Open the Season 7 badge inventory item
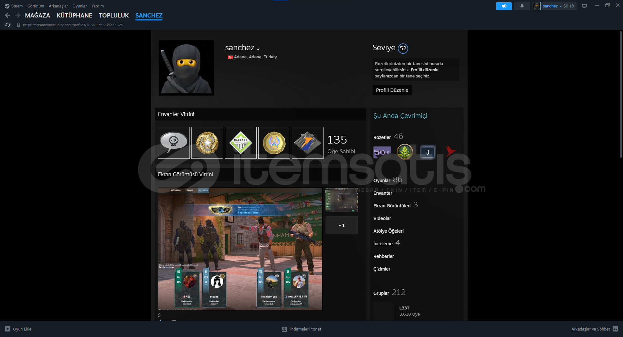Image resolution: width=623 pixels, height=337 pixels. 308,143
